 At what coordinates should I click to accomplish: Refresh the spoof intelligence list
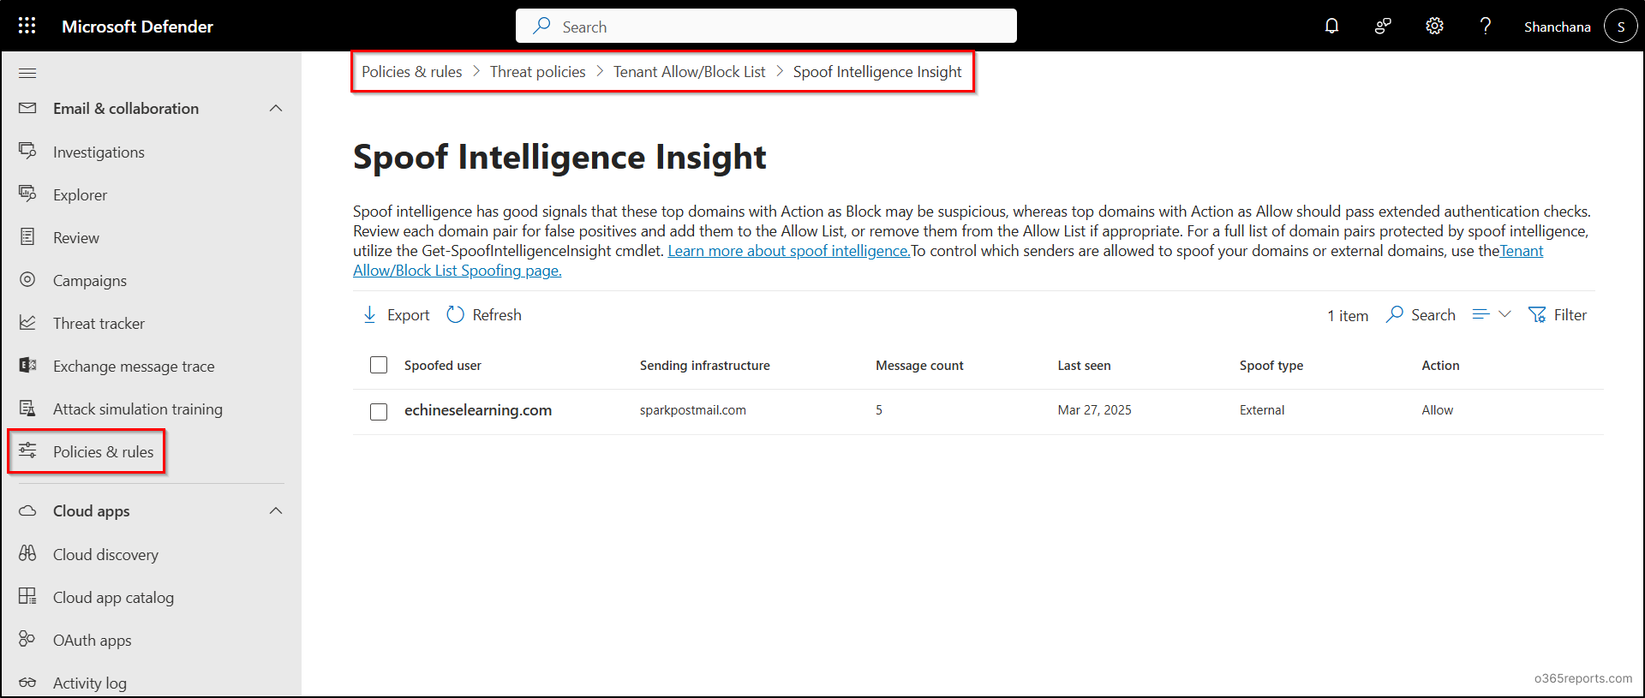(484, 315)
